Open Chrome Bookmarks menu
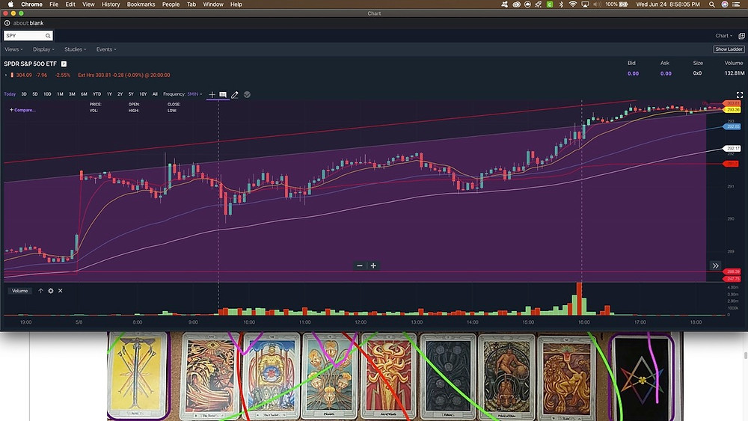 [141, 4]
